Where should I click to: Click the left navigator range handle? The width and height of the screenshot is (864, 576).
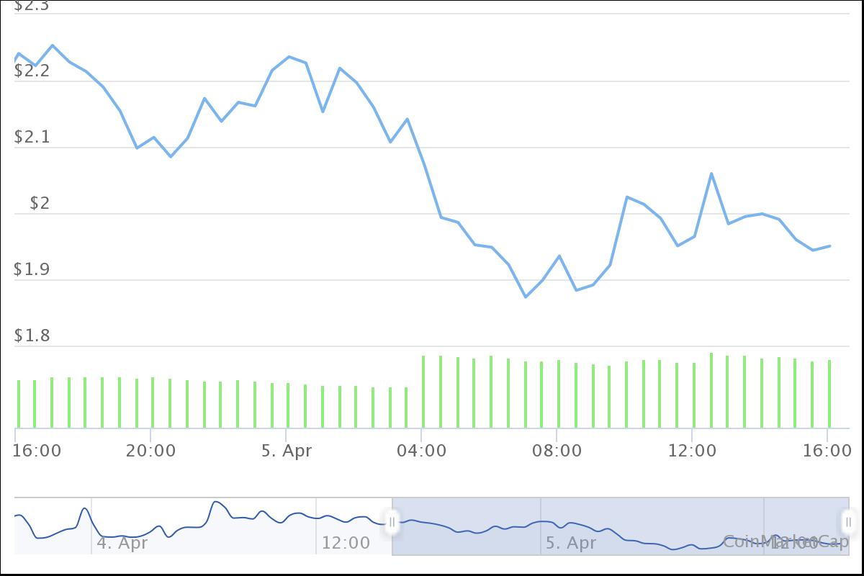pyautogui.click(x=392, y=523)
